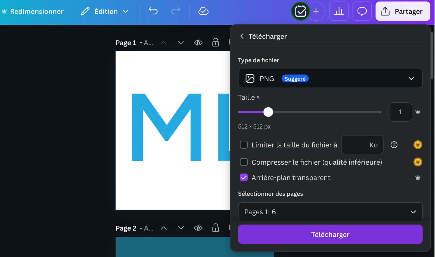This screenshot has height=257, width=435.
Task: Enable 'Limiter la taille du fichier à'
Action: coord(244,145)
